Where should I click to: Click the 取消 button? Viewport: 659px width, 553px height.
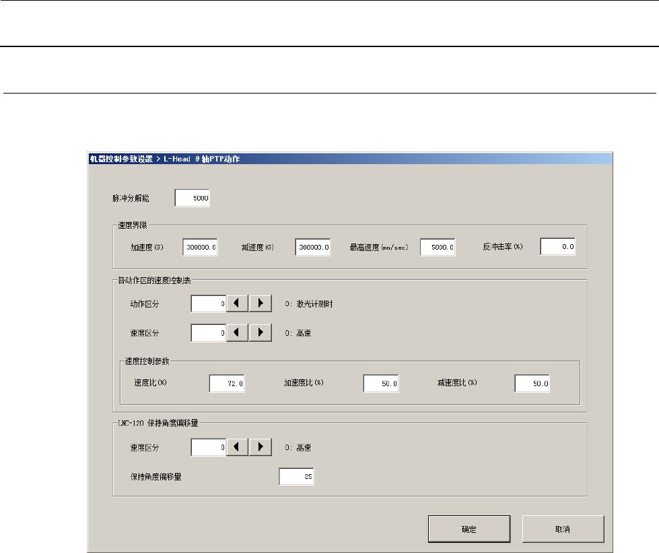click(563, 529)
